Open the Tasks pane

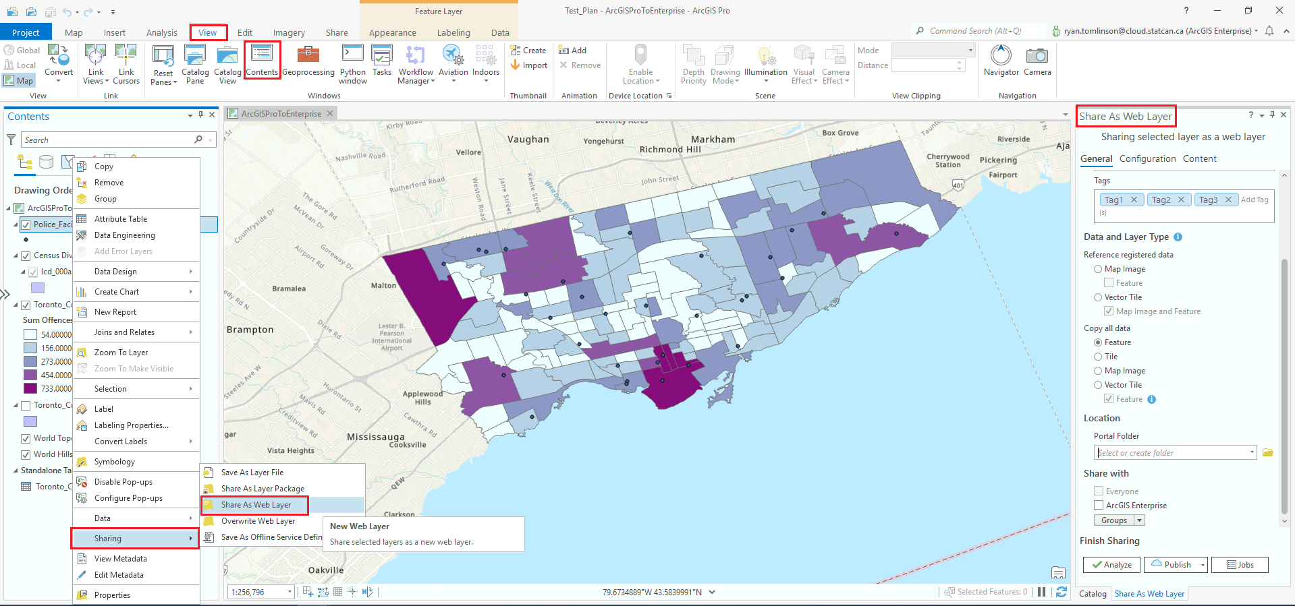382,61
